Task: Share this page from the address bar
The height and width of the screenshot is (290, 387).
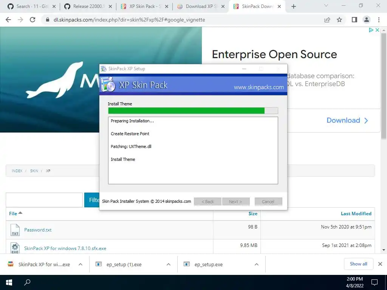Action: [x=327, y=20]
